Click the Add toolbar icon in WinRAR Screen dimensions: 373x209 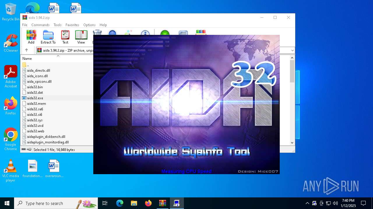pos(31,37)
